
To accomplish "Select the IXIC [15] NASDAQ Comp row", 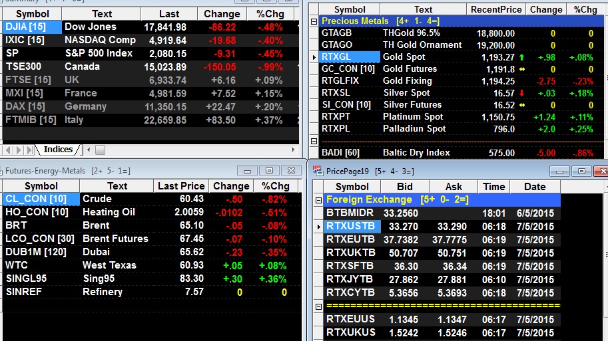I will pyautogui.click(x=151, y=41).
